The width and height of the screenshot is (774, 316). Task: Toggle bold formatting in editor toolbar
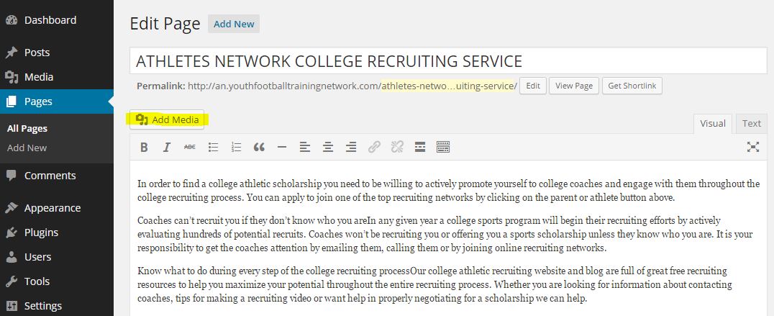click(144, 147)
